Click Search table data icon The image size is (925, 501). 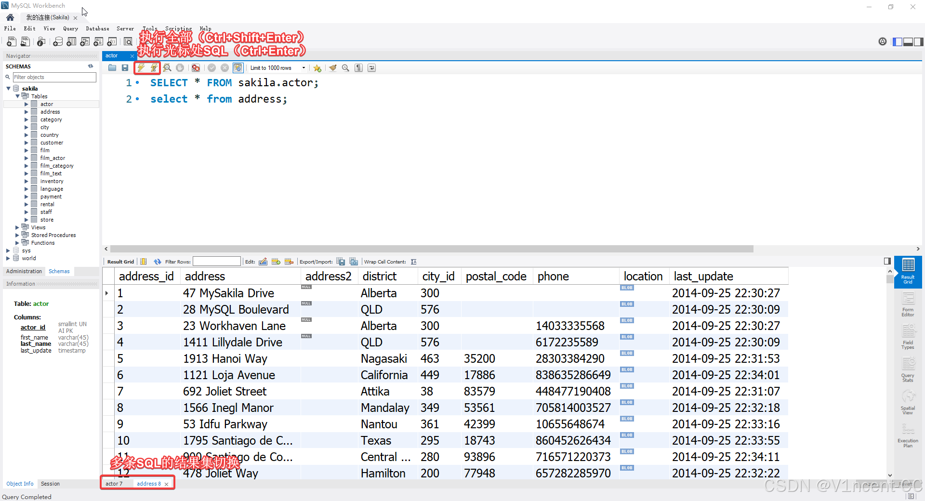point(128,42)
